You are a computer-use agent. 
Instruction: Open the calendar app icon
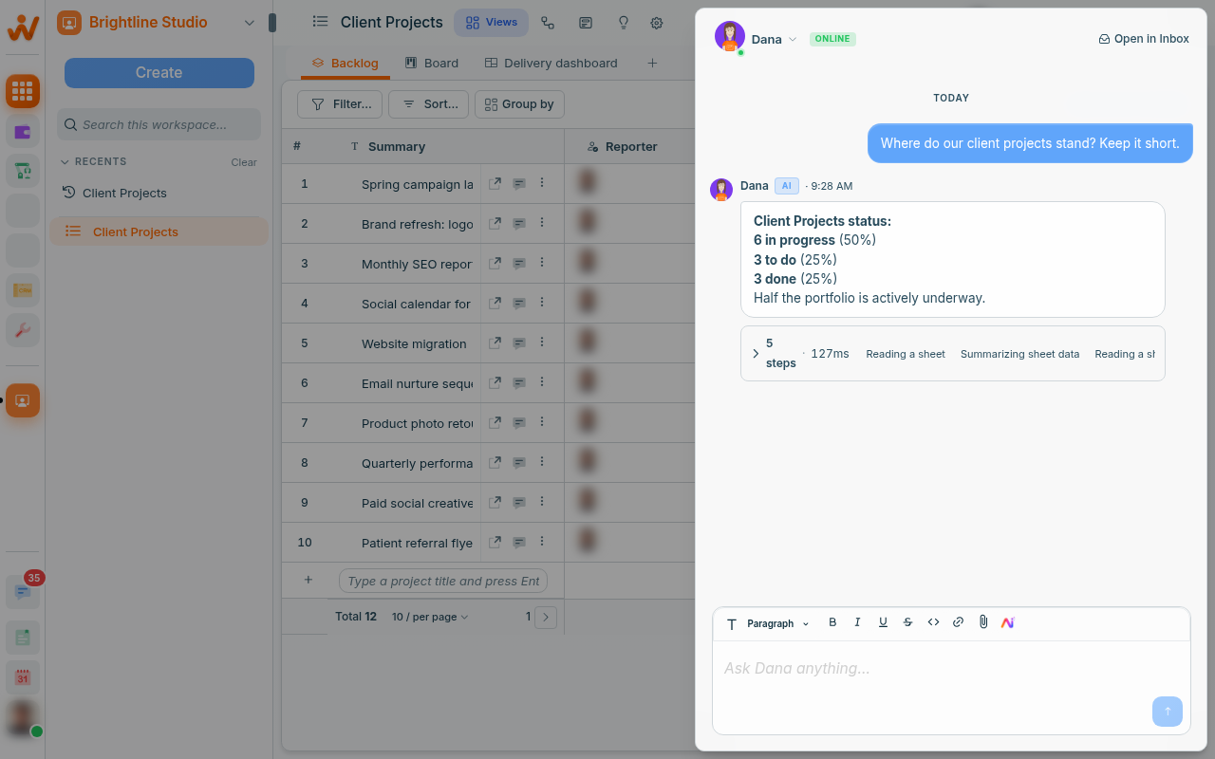pos(23,677)
